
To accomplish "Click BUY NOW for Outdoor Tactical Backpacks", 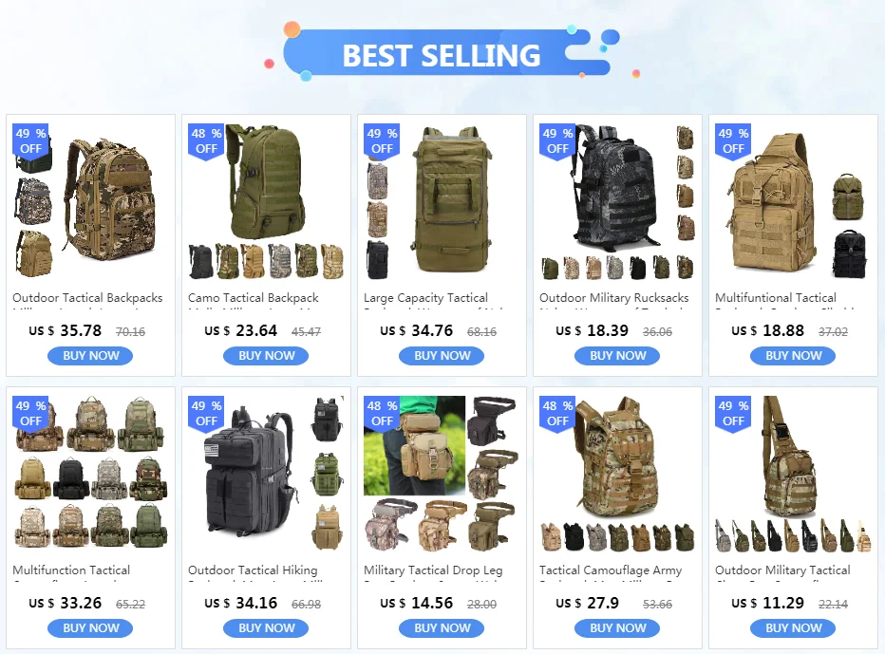I will click(x=90, y=356).
